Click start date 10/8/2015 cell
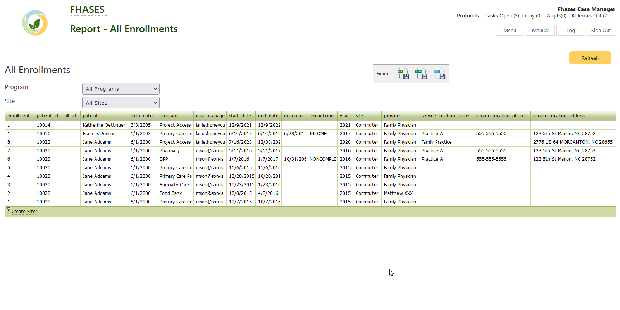The width and height of the screenshot is (620, 310). [x=241, y=193]
